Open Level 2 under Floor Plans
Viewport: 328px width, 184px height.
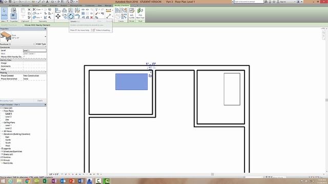(8, 117)
